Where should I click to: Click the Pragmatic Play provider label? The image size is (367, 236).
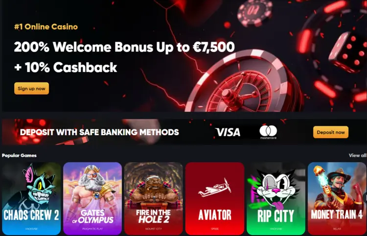coord(92,229)
